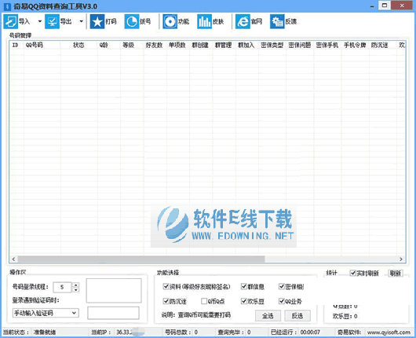416x338 pixels.
Task: Click the captcha input field below the image box
Action: coord(113,313)
